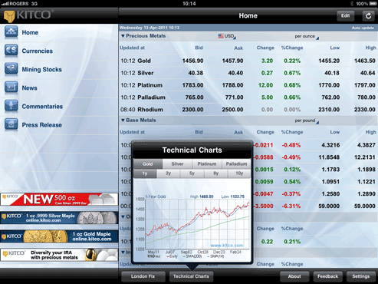Select the Platinum price row
This screenshot has width=378, height=284.
pos(248,85)
